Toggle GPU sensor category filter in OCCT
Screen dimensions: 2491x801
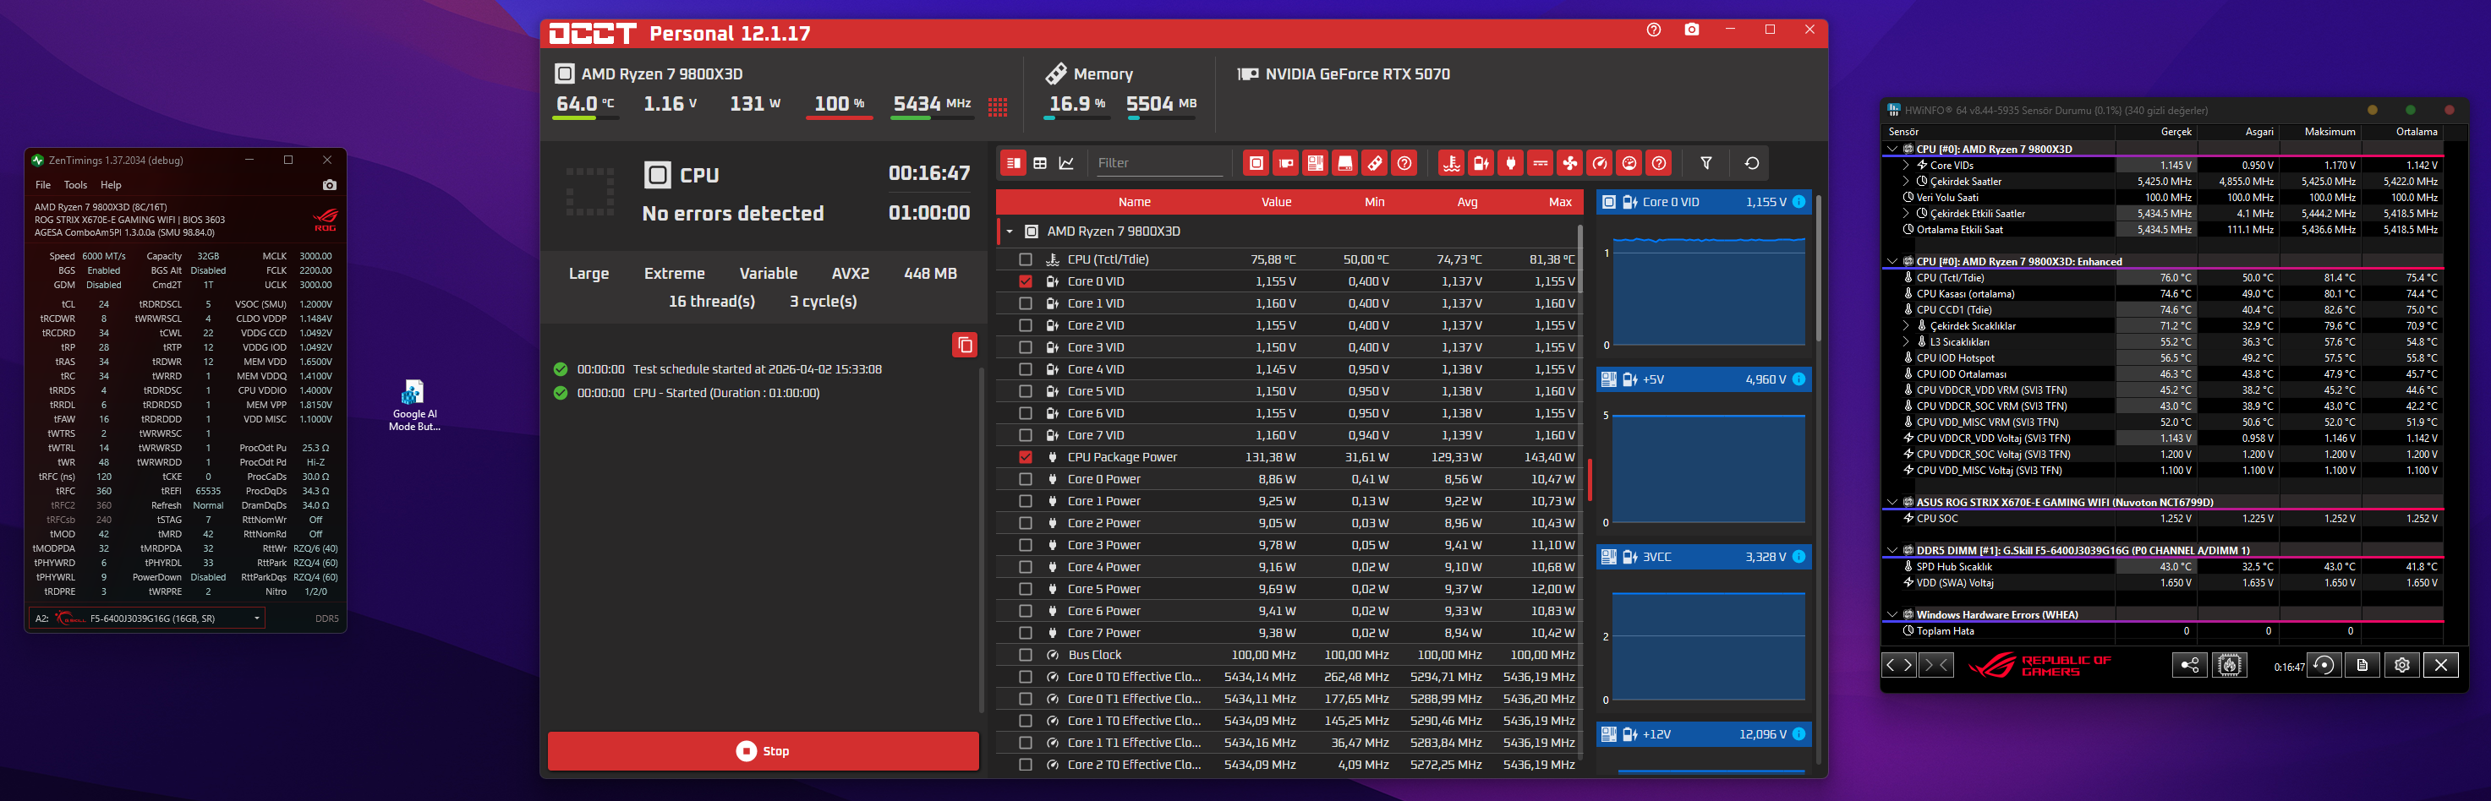[x=1286, y=163]
